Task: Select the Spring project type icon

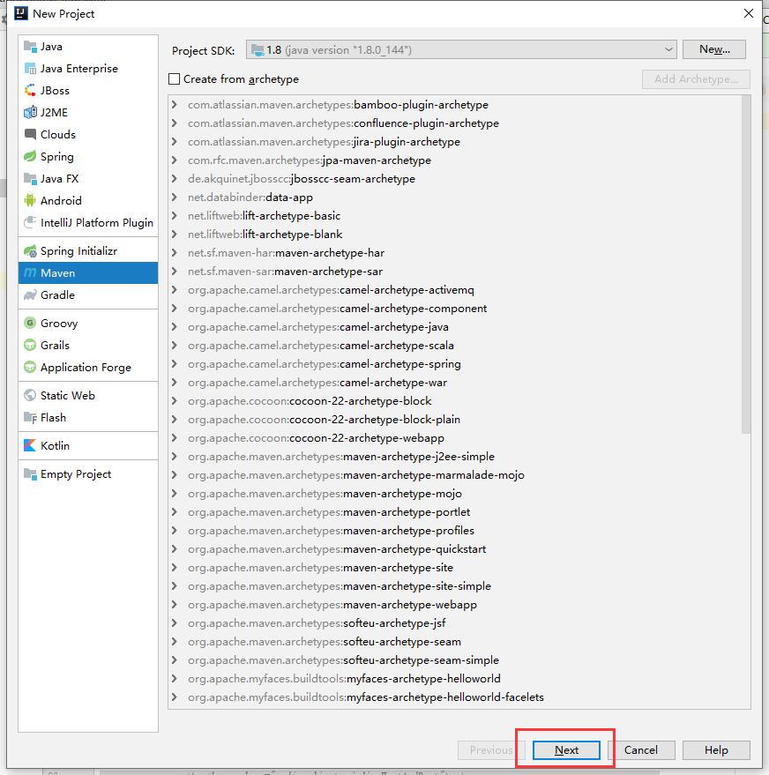Action: pos(31,157)
